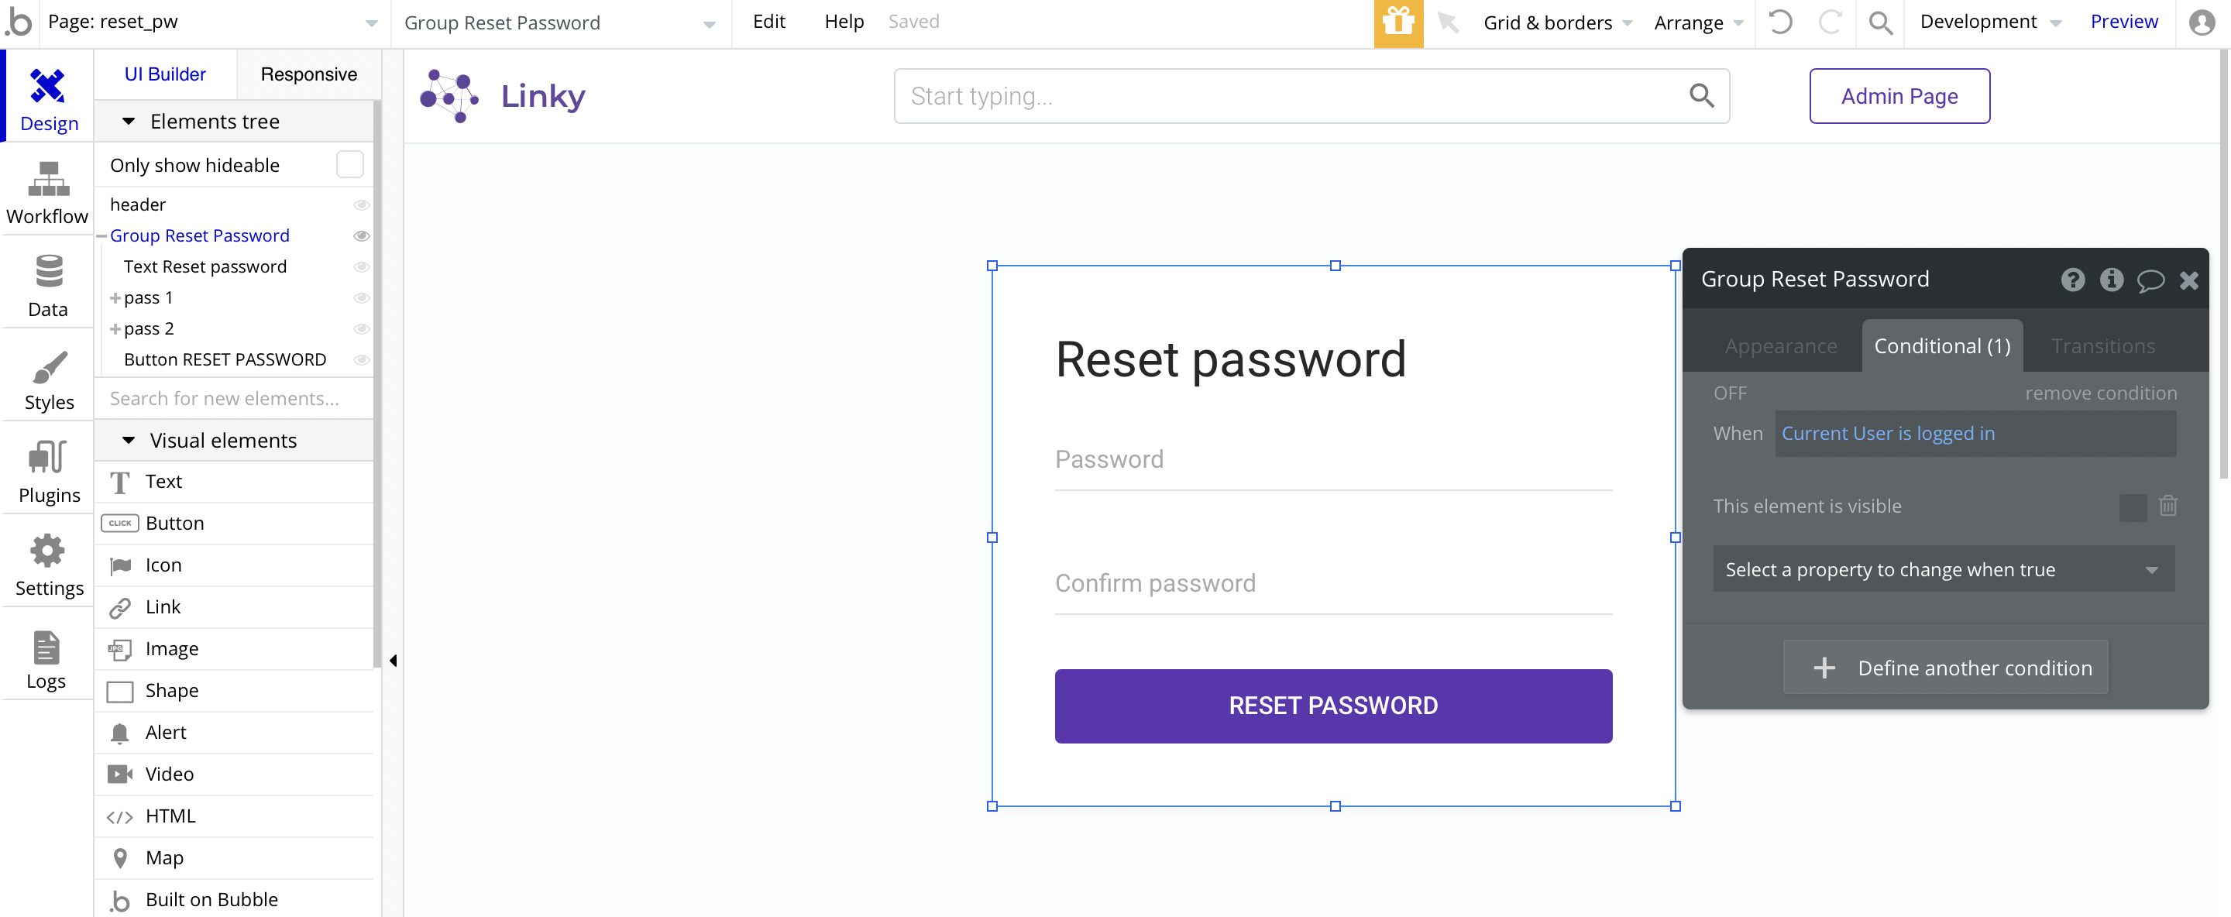The width and height of the screenshot is (2231, 917).
Task: Click the magnifier search icon in toolbar
Action: [x=1879, y=22]
